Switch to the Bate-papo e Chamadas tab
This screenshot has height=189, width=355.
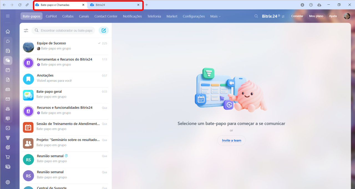pyautogui.click(x=60, y=5)
